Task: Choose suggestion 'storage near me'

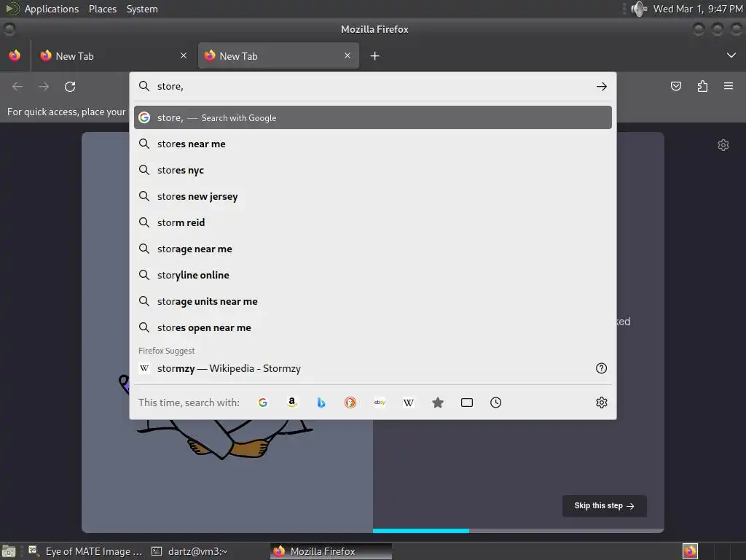Action: pyautogui.click(x=373, y=249)
